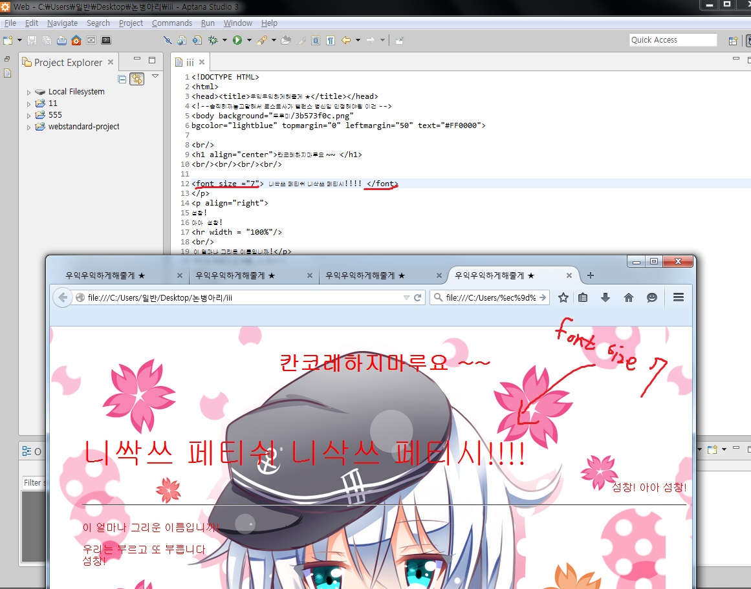Toggle Pin Editor icon
751x589 pixels.
tap(400, 40)
